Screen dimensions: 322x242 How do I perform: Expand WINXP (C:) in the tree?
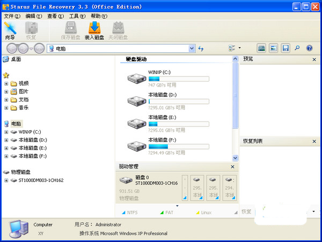click(x=6, y=132)
